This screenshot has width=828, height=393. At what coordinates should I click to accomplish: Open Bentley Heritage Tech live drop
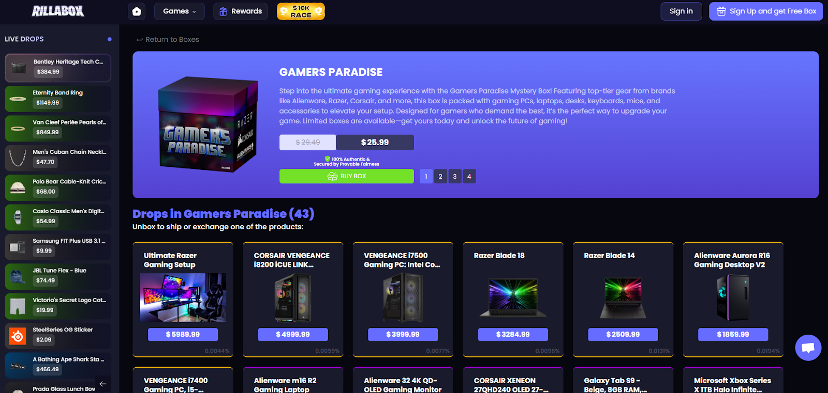(x=58, y=68)
